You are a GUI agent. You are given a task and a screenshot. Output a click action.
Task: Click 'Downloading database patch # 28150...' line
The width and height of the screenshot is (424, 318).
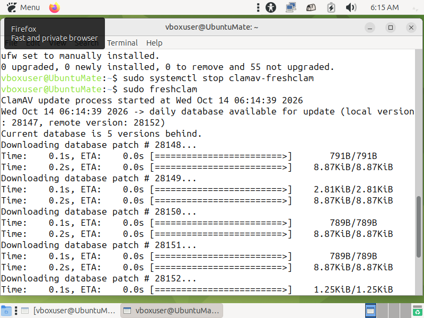tap(99, 211)
